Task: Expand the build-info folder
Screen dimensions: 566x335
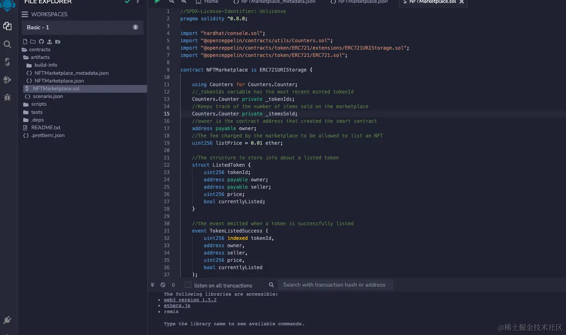Action: point(42,65)
